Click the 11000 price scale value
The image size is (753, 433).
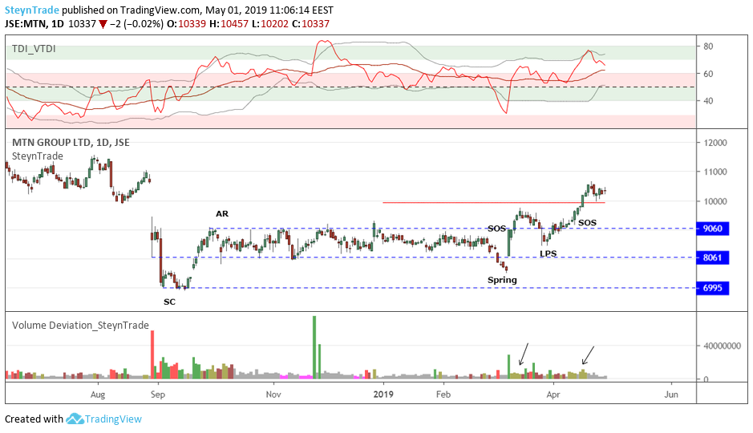(715, 172)
